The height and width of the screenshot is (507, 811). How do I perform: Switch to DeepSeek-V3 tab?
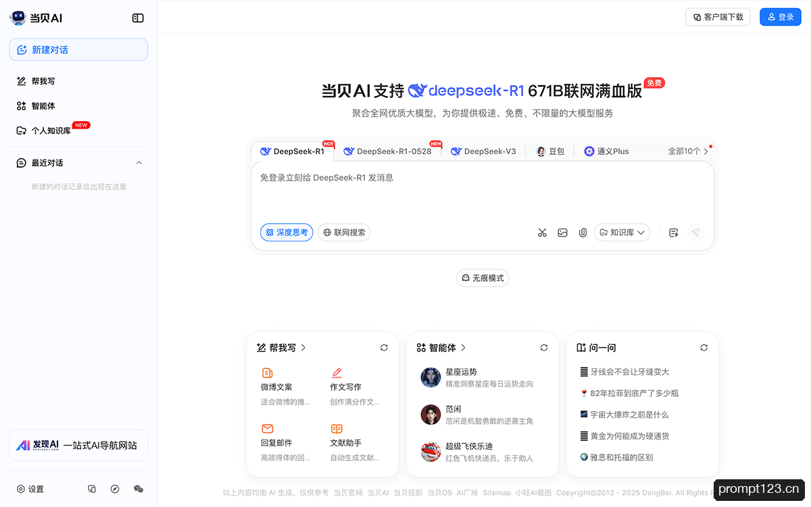coord(484,151)
